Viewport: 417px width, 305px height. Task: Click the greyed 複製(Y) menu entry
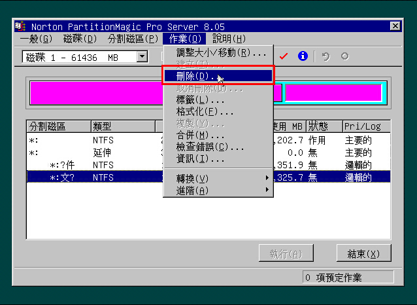218,123
